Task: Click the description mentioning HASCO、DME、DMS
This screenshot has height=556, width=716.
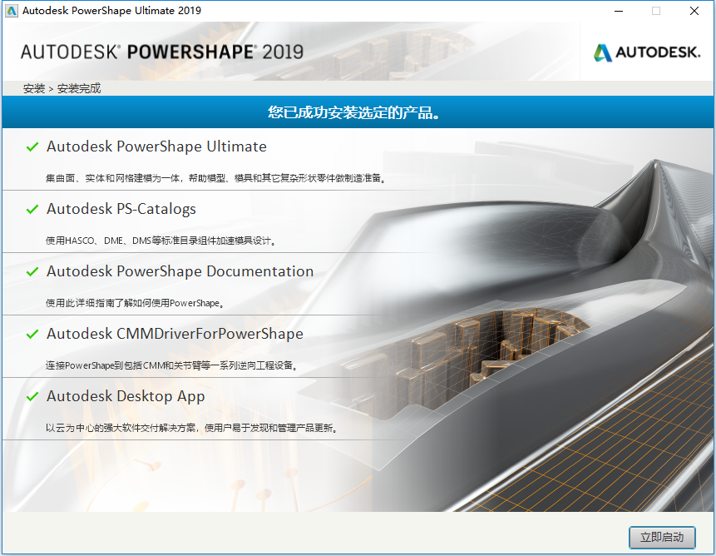Action: [161, 241]
